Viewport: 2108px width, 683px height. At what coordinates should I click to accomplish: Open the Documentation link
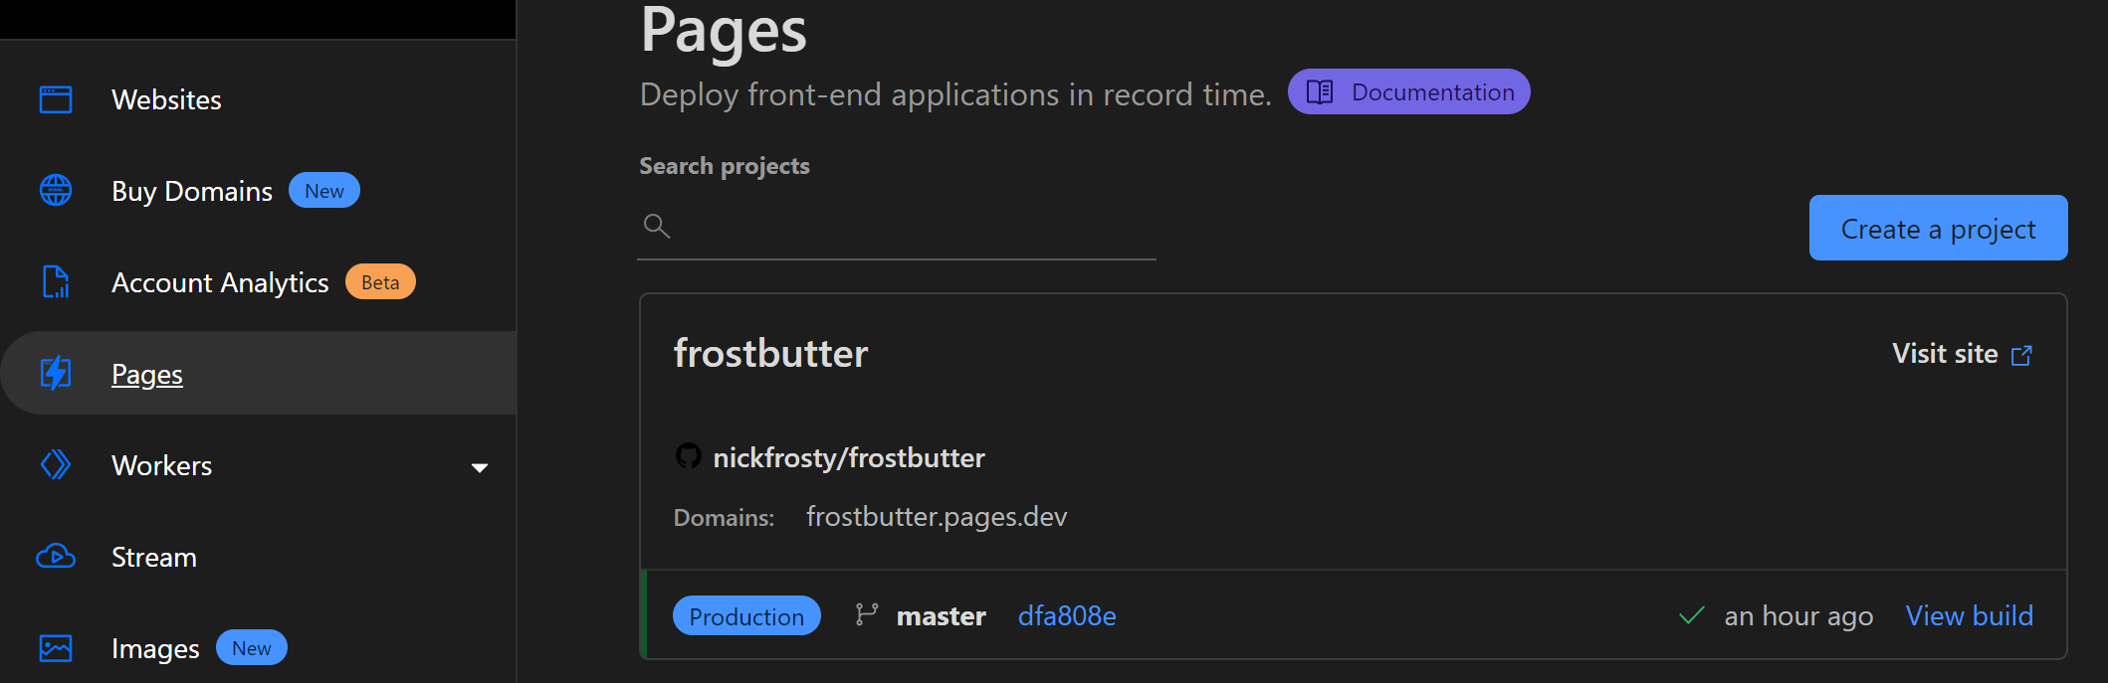(x=1408, y=91)
